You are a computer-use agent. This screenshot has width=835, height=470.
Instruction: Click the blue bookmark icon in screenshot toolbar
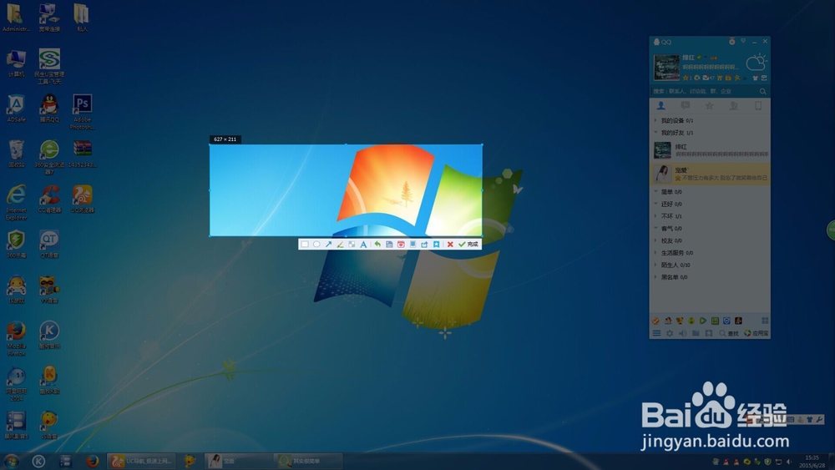pyautogui.click(x=436, y=245)
